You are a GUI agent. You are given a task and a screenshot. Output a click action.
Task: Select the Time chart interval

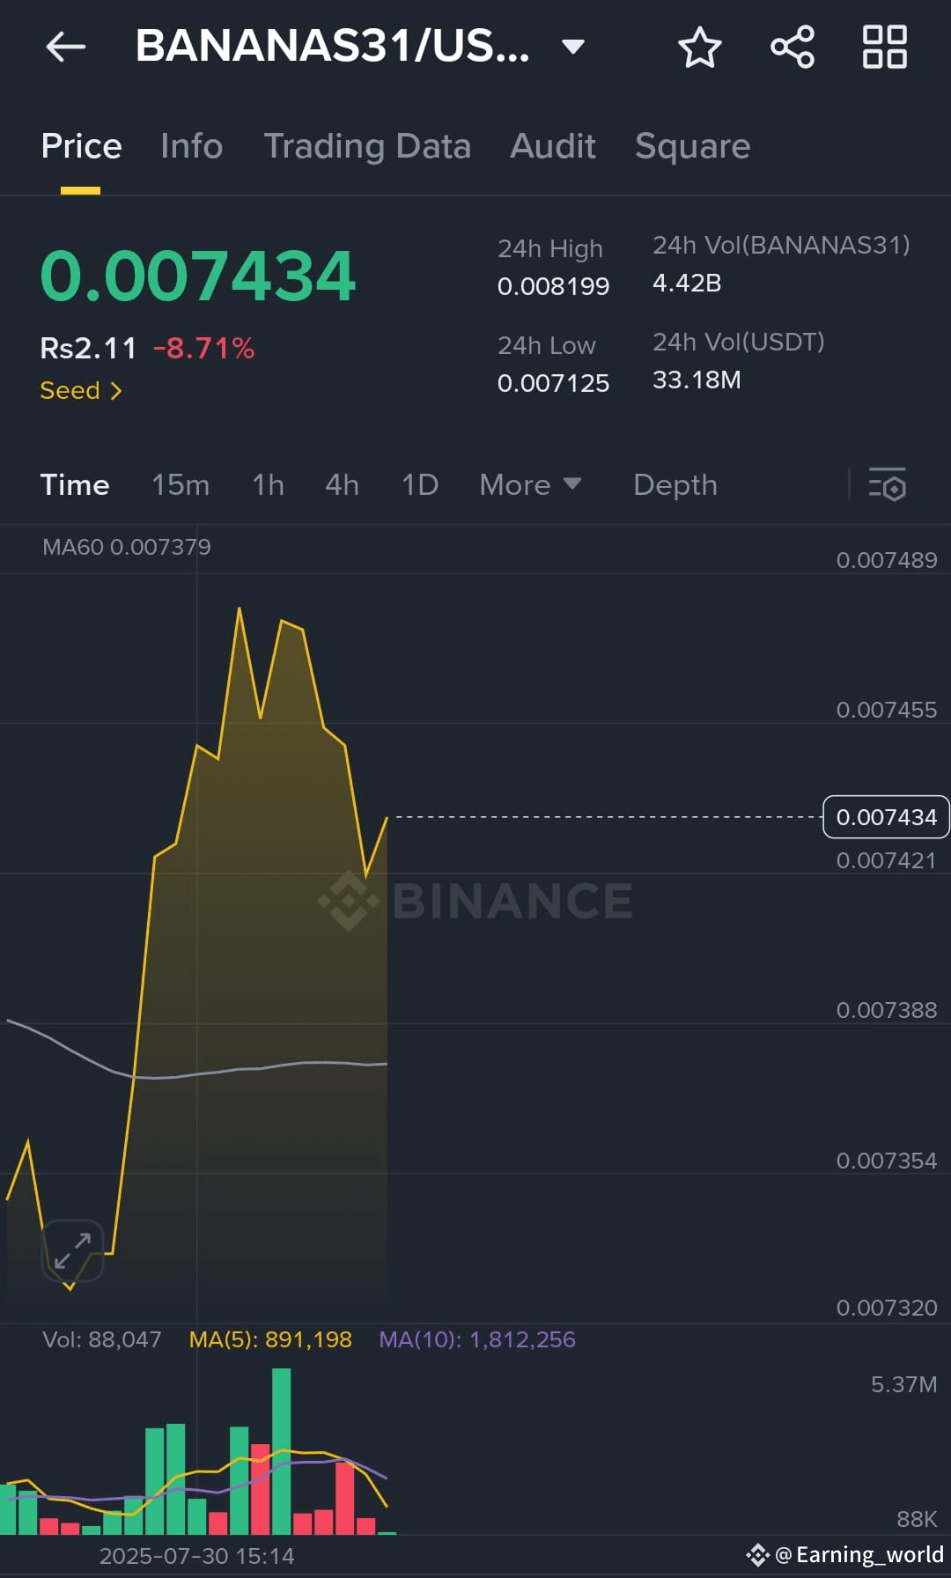(75, 485)
